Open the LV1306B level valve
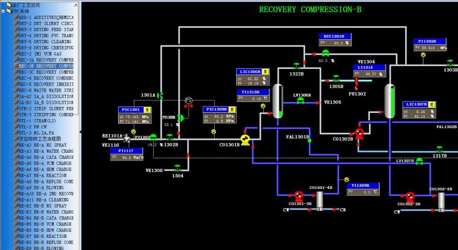Screen dimensions: 458x250 (301, 101)
